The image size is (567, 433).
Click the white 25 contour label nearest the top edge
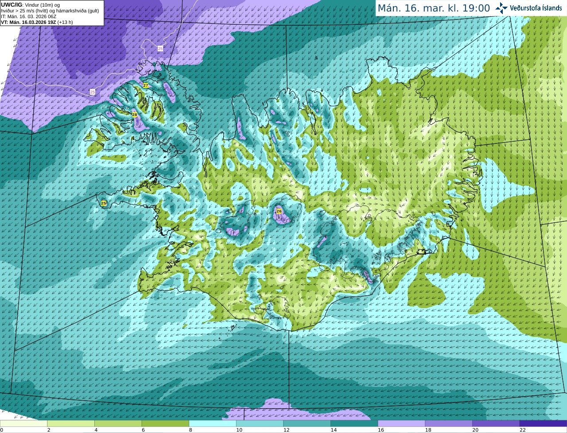click(x=160, y=48)
